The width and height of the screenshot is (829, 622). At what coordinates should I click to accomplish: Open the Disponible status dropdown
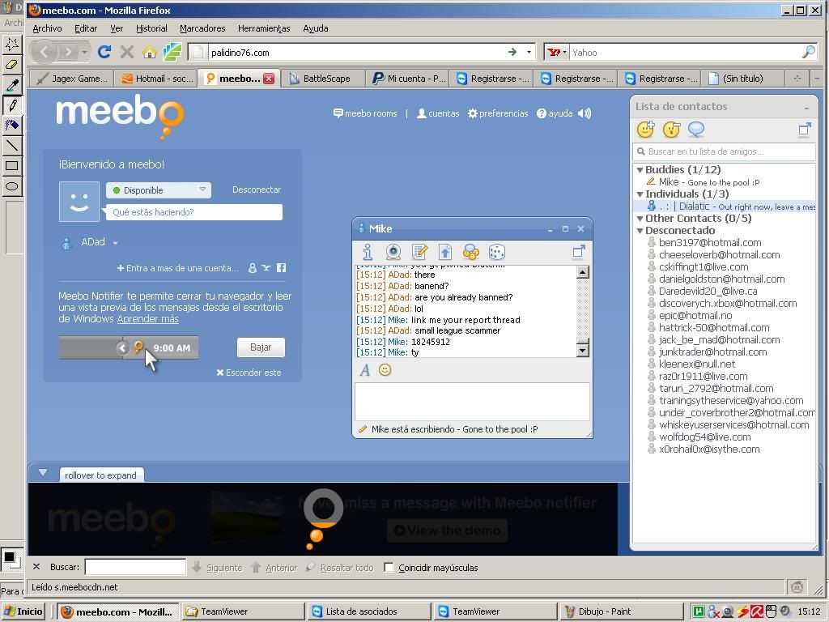[x=159, y=190]
